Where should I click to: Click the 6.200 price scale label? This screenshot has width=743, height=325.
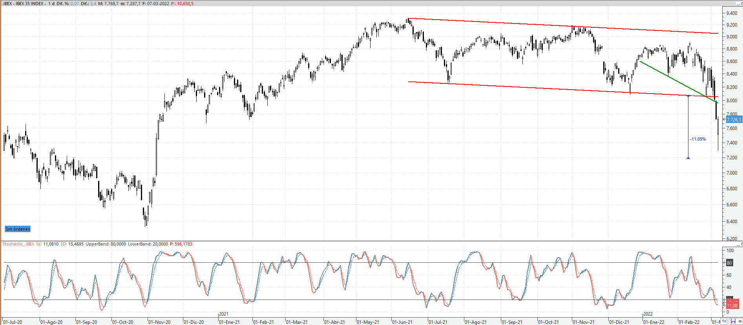tap(732, 238)
